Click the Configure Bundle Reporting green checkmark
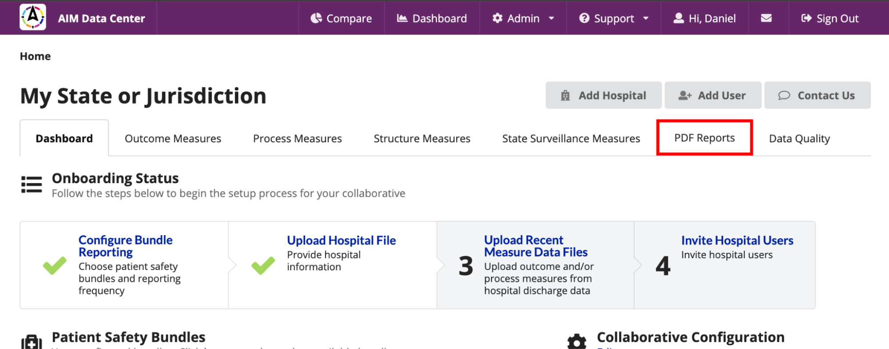889x349 pixels. 55,265
